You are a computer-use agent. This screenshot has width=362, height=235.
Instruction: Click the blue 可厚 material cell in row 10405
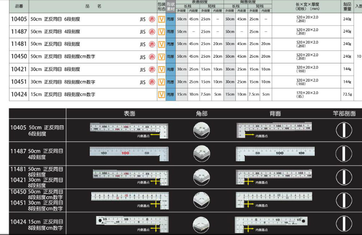click(171, 19)
